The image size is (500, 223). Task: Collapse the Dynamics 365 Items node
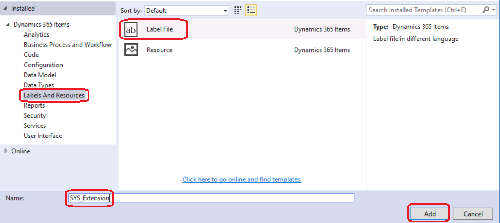coord(8,25)
